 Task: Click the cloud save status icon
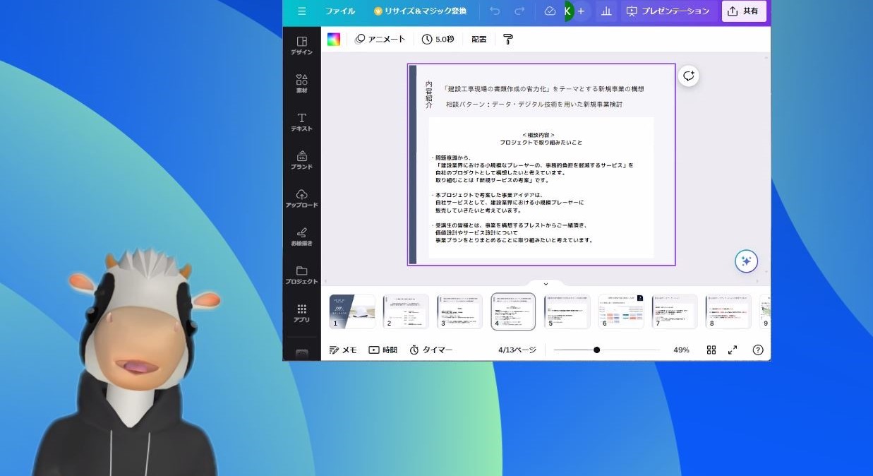(550, 11)
